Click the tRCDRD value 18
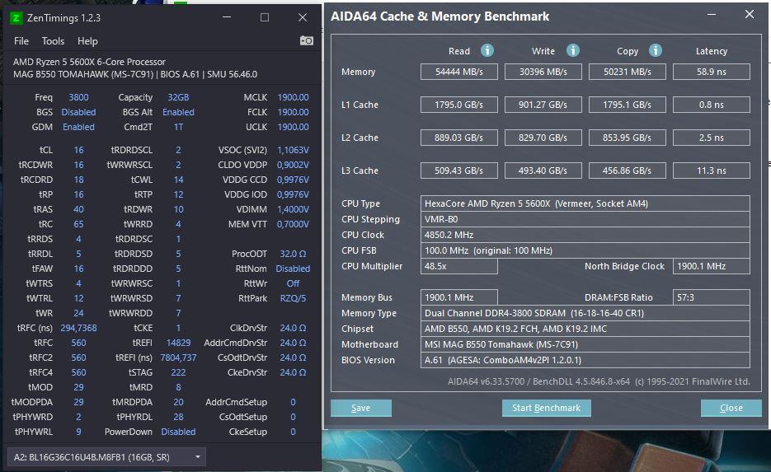Screen dimensions: 771x472 (x=78, y=180)
